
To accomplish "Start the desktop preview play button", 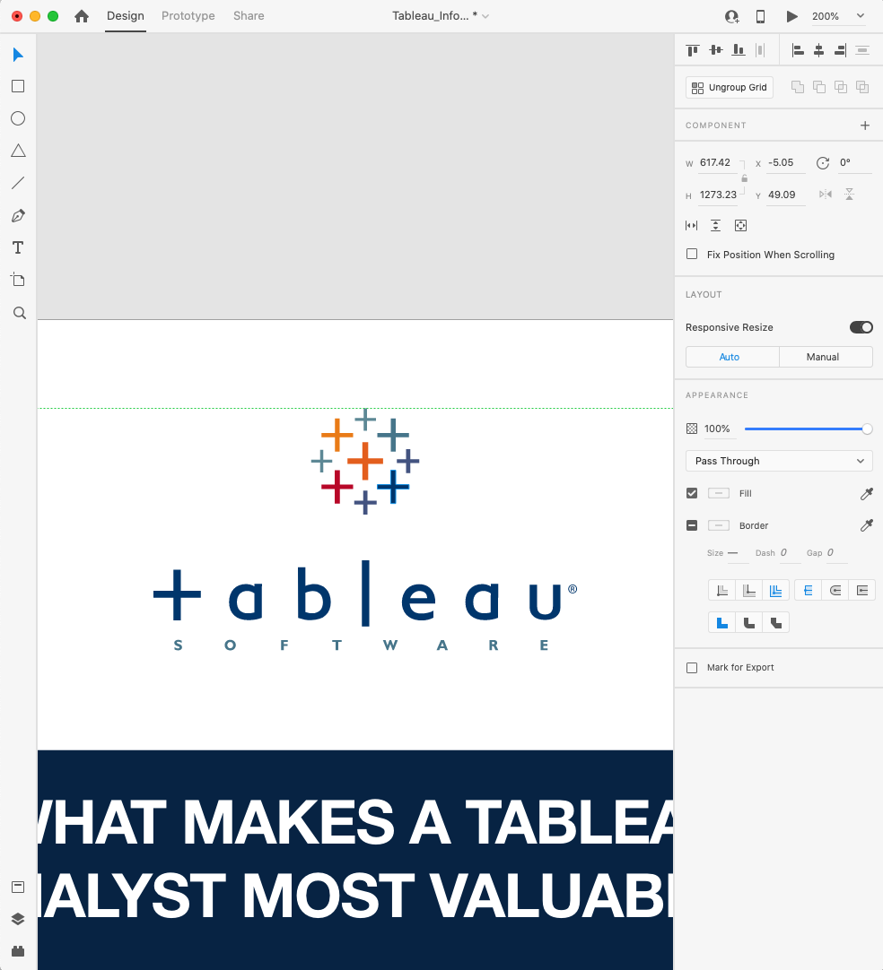I will pos(791,16).
